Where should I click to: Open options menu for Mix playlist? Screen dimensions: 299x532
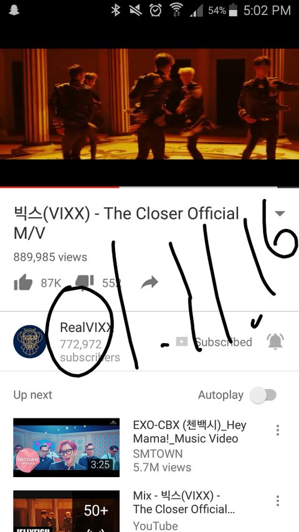[x=278, y=501]
